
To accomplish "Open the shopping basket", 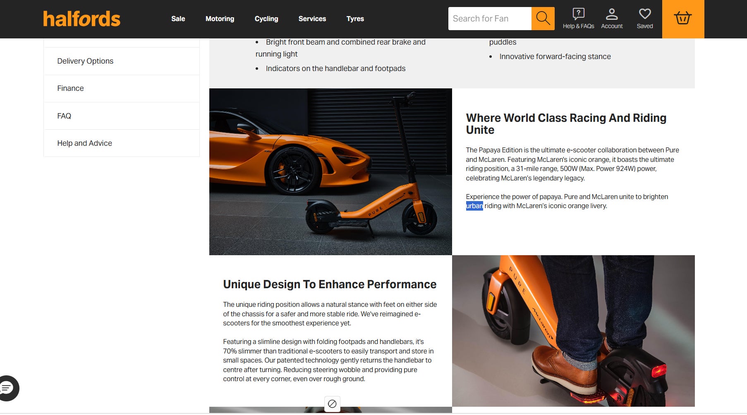I will pos(683,19).
